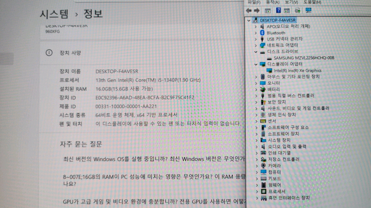
Task: Open the 보기(V) menu
Action: (x=291, y=2)
